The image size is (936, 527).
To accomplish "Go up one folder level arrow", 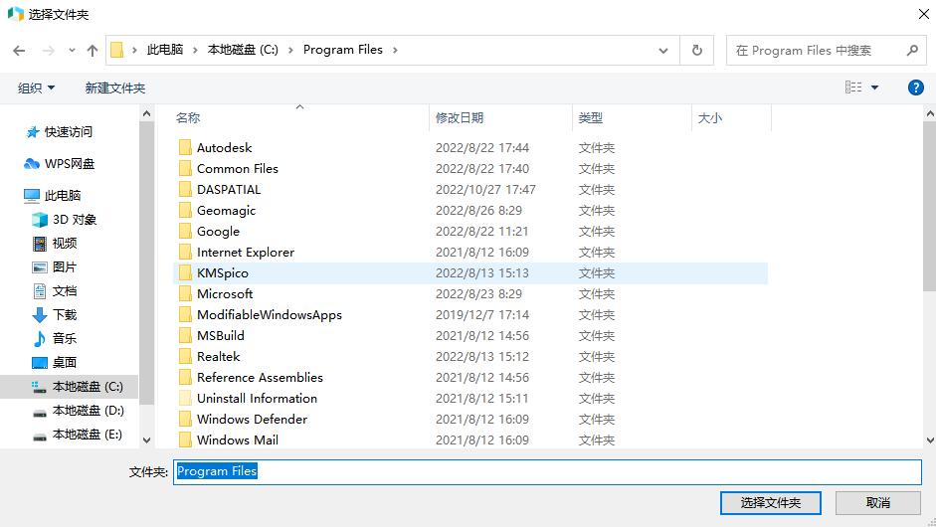I will pyautogui.click(x=92, y=51).
